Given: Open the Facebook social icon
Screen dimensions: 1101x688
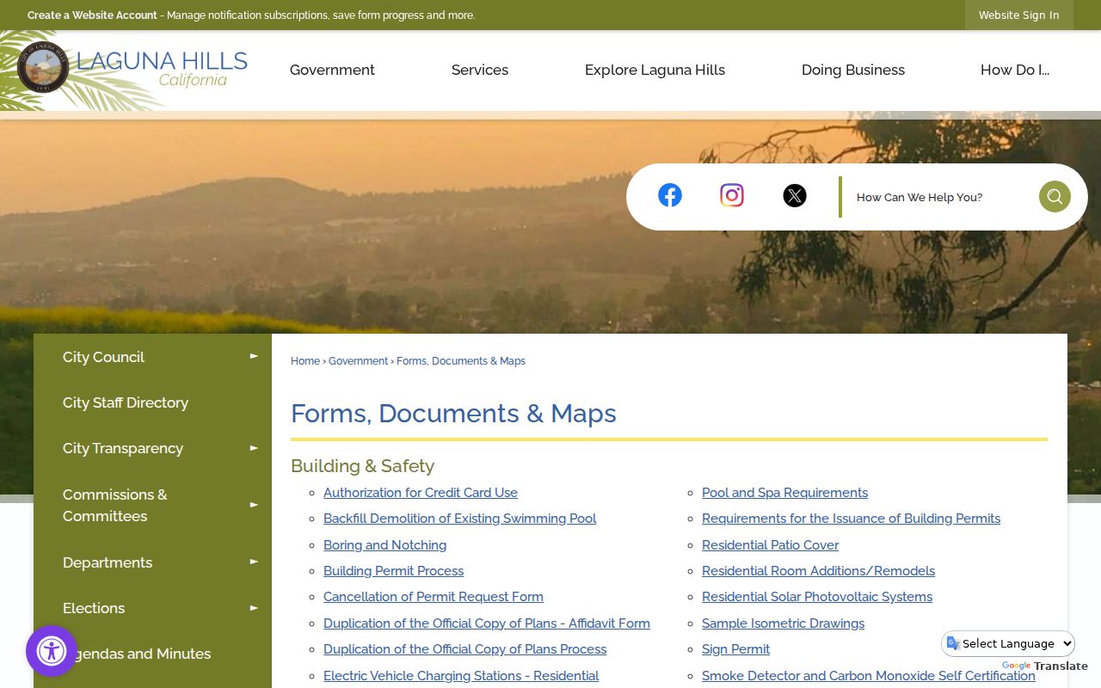Looking at the screenshot, I should (670, 195).
